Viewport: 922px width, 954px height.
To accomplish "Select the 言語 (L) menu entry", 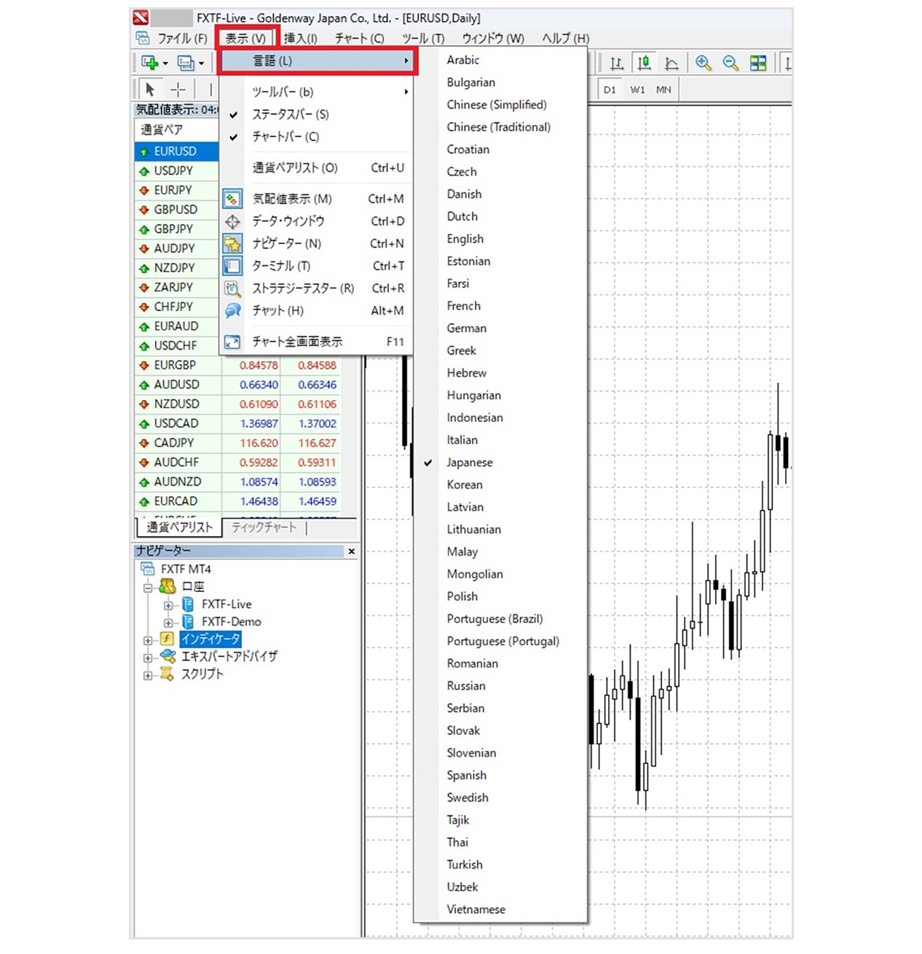I will [x=318, y=61].
